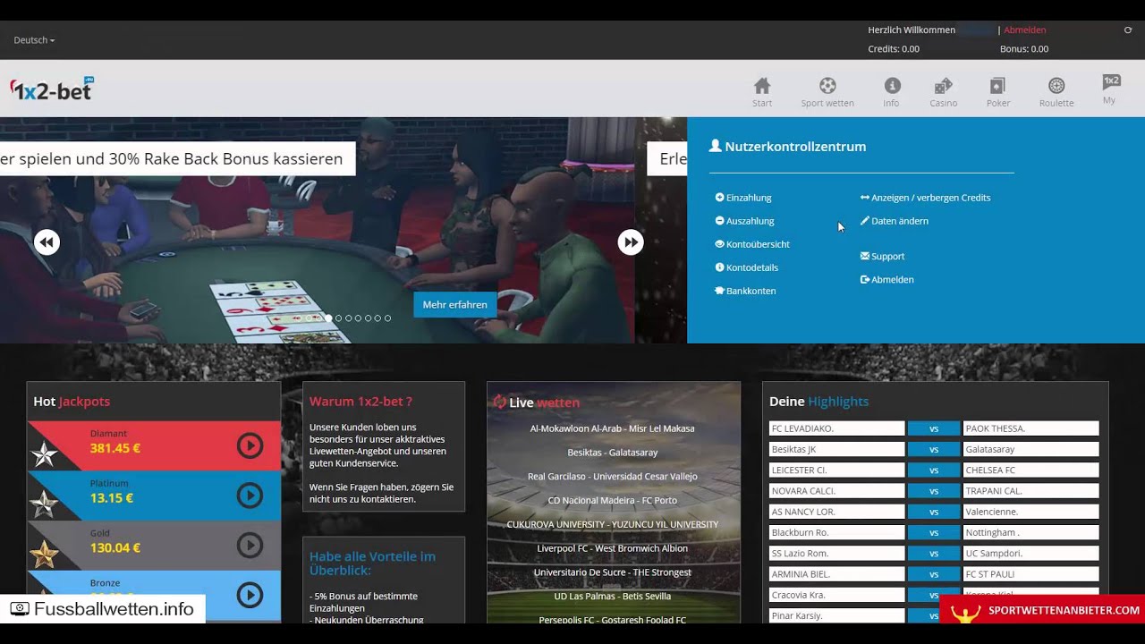Select the highlighted carousel pagination dot

(328, 318)
